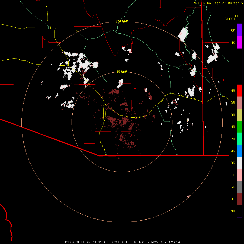Screen dimensions: 244x244
Task: Click the GC legend label
Action: click(x=233, y=187)
